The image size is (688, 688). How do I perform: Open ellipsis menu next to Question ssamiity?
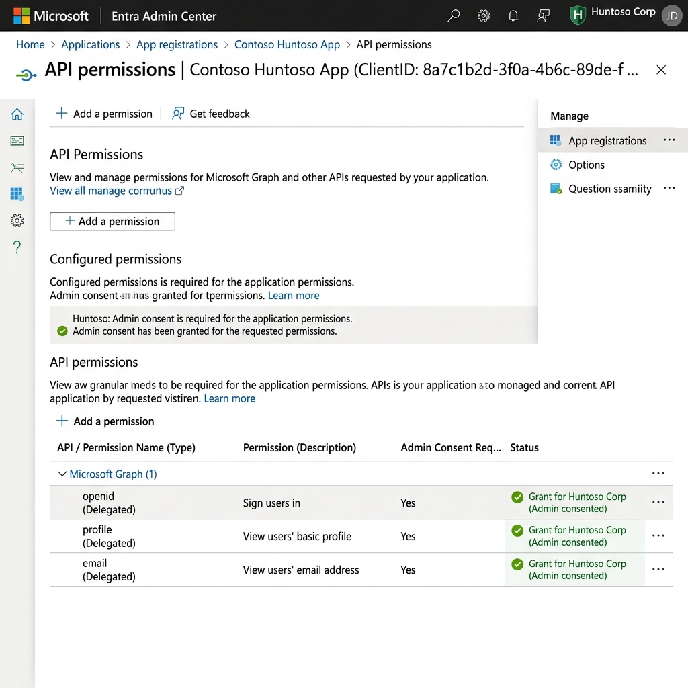coord(669,188)
